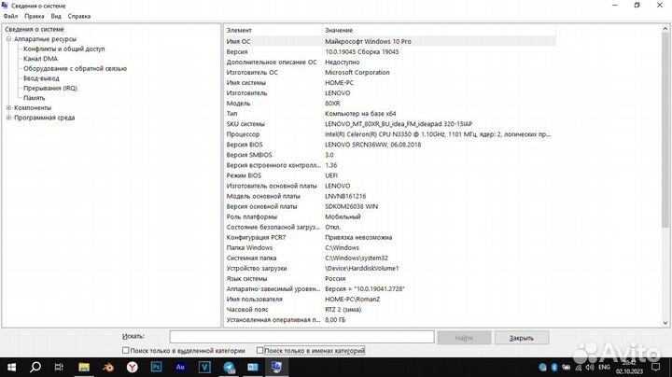Select 'Прерывания (IRQ)' tree item
This screenshot has width=672, height=377.
click(50, 89)
